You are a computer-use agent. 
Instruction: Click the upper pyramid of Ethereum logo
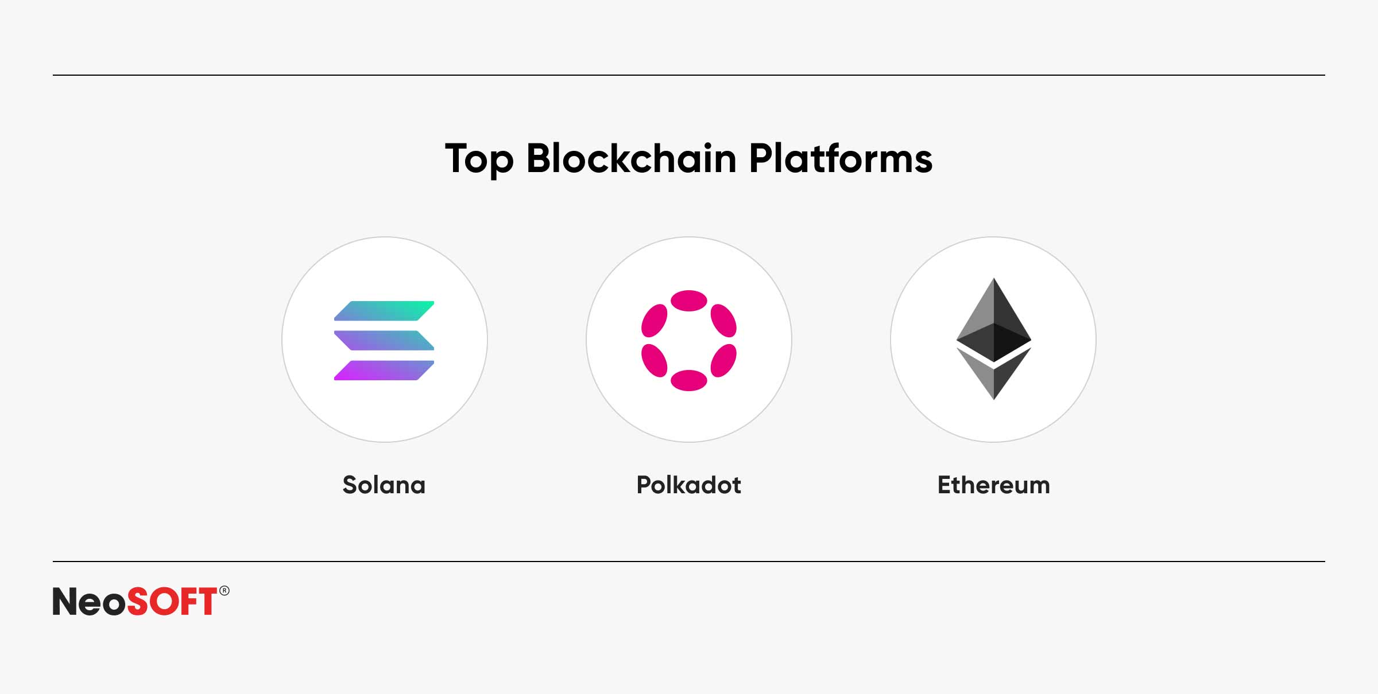[x=993, y=319]
